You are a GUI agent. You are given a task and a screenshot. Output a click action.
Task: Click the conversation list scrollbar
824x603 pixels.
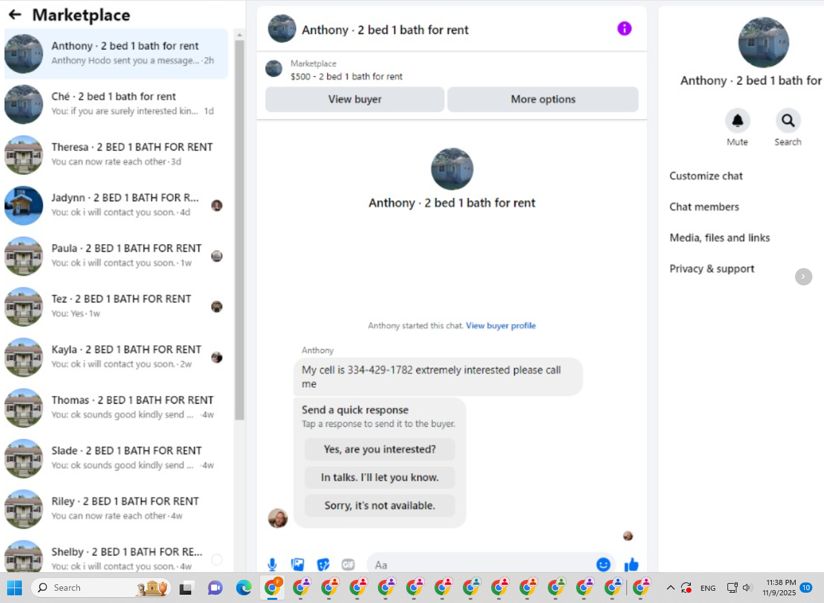click(239, 230)
